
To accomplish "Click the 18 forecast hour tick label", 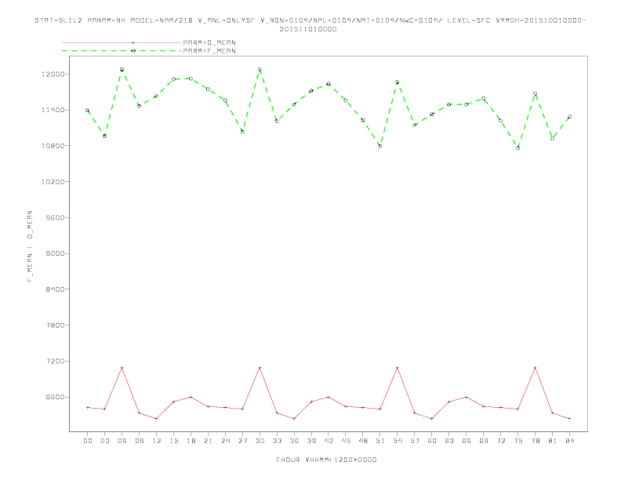I will (x=191, y=441).
